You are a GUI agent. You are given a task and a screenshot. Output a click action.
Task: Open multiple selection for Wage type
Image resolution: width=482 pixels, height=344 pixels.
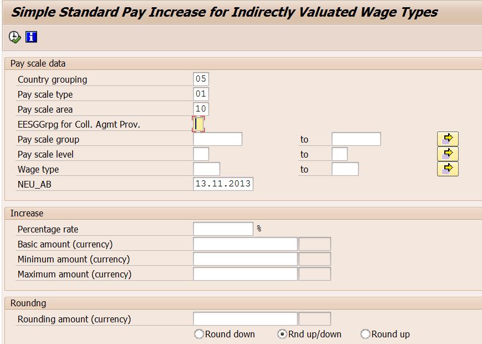(x=447, y=169)
